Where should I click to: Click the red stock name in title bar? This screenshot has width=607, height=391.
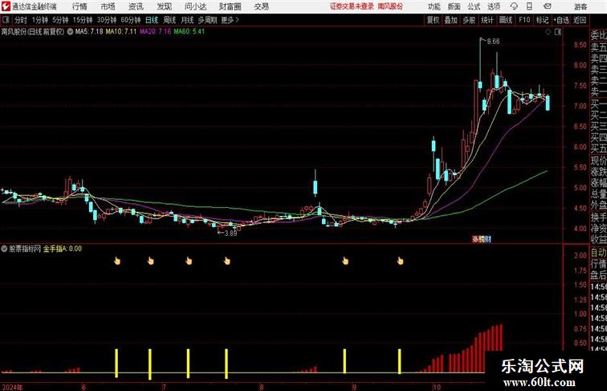pos(391,6)
